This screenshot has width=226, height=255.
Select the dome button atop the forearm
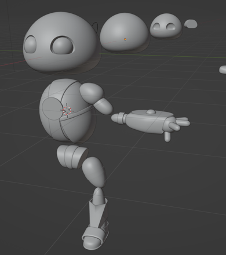[x=151, y=111]
